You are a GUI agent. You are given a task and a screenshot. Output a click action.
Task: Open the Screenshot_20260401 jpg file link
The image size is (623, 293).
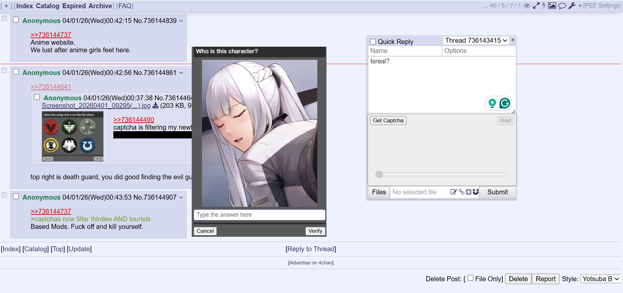pos(96,106)
